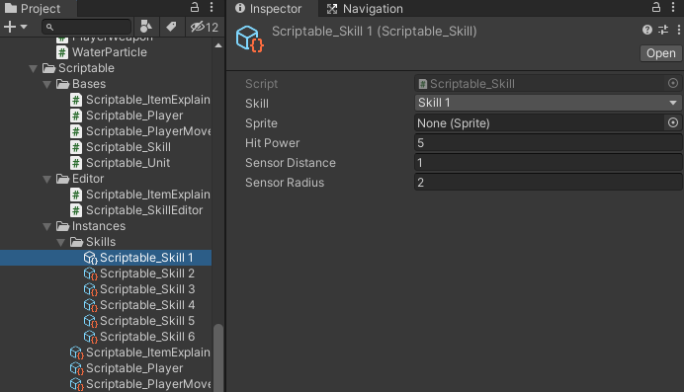Collapse the Bases folder
The width and height of the screenshot is (684, 392).
point(47,84)
